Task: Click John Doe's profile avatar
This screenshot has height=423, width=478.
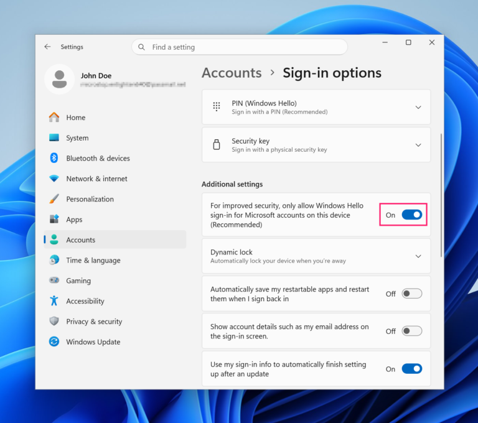Action: tap(60, 79)
